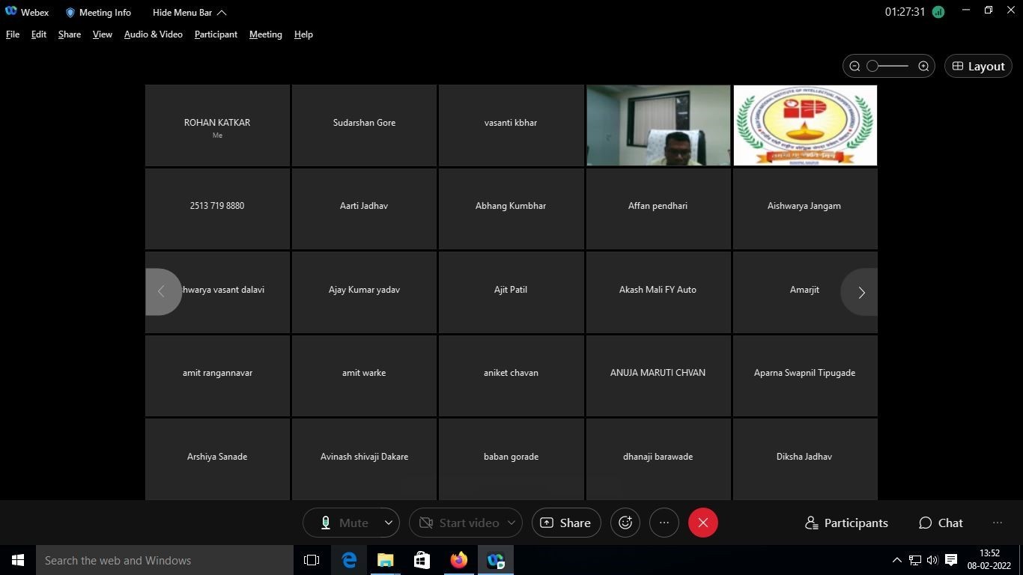1023x575 pixels.
Task: Open the Chat panel
Action: pyautogui.click(x=941, y=523)
